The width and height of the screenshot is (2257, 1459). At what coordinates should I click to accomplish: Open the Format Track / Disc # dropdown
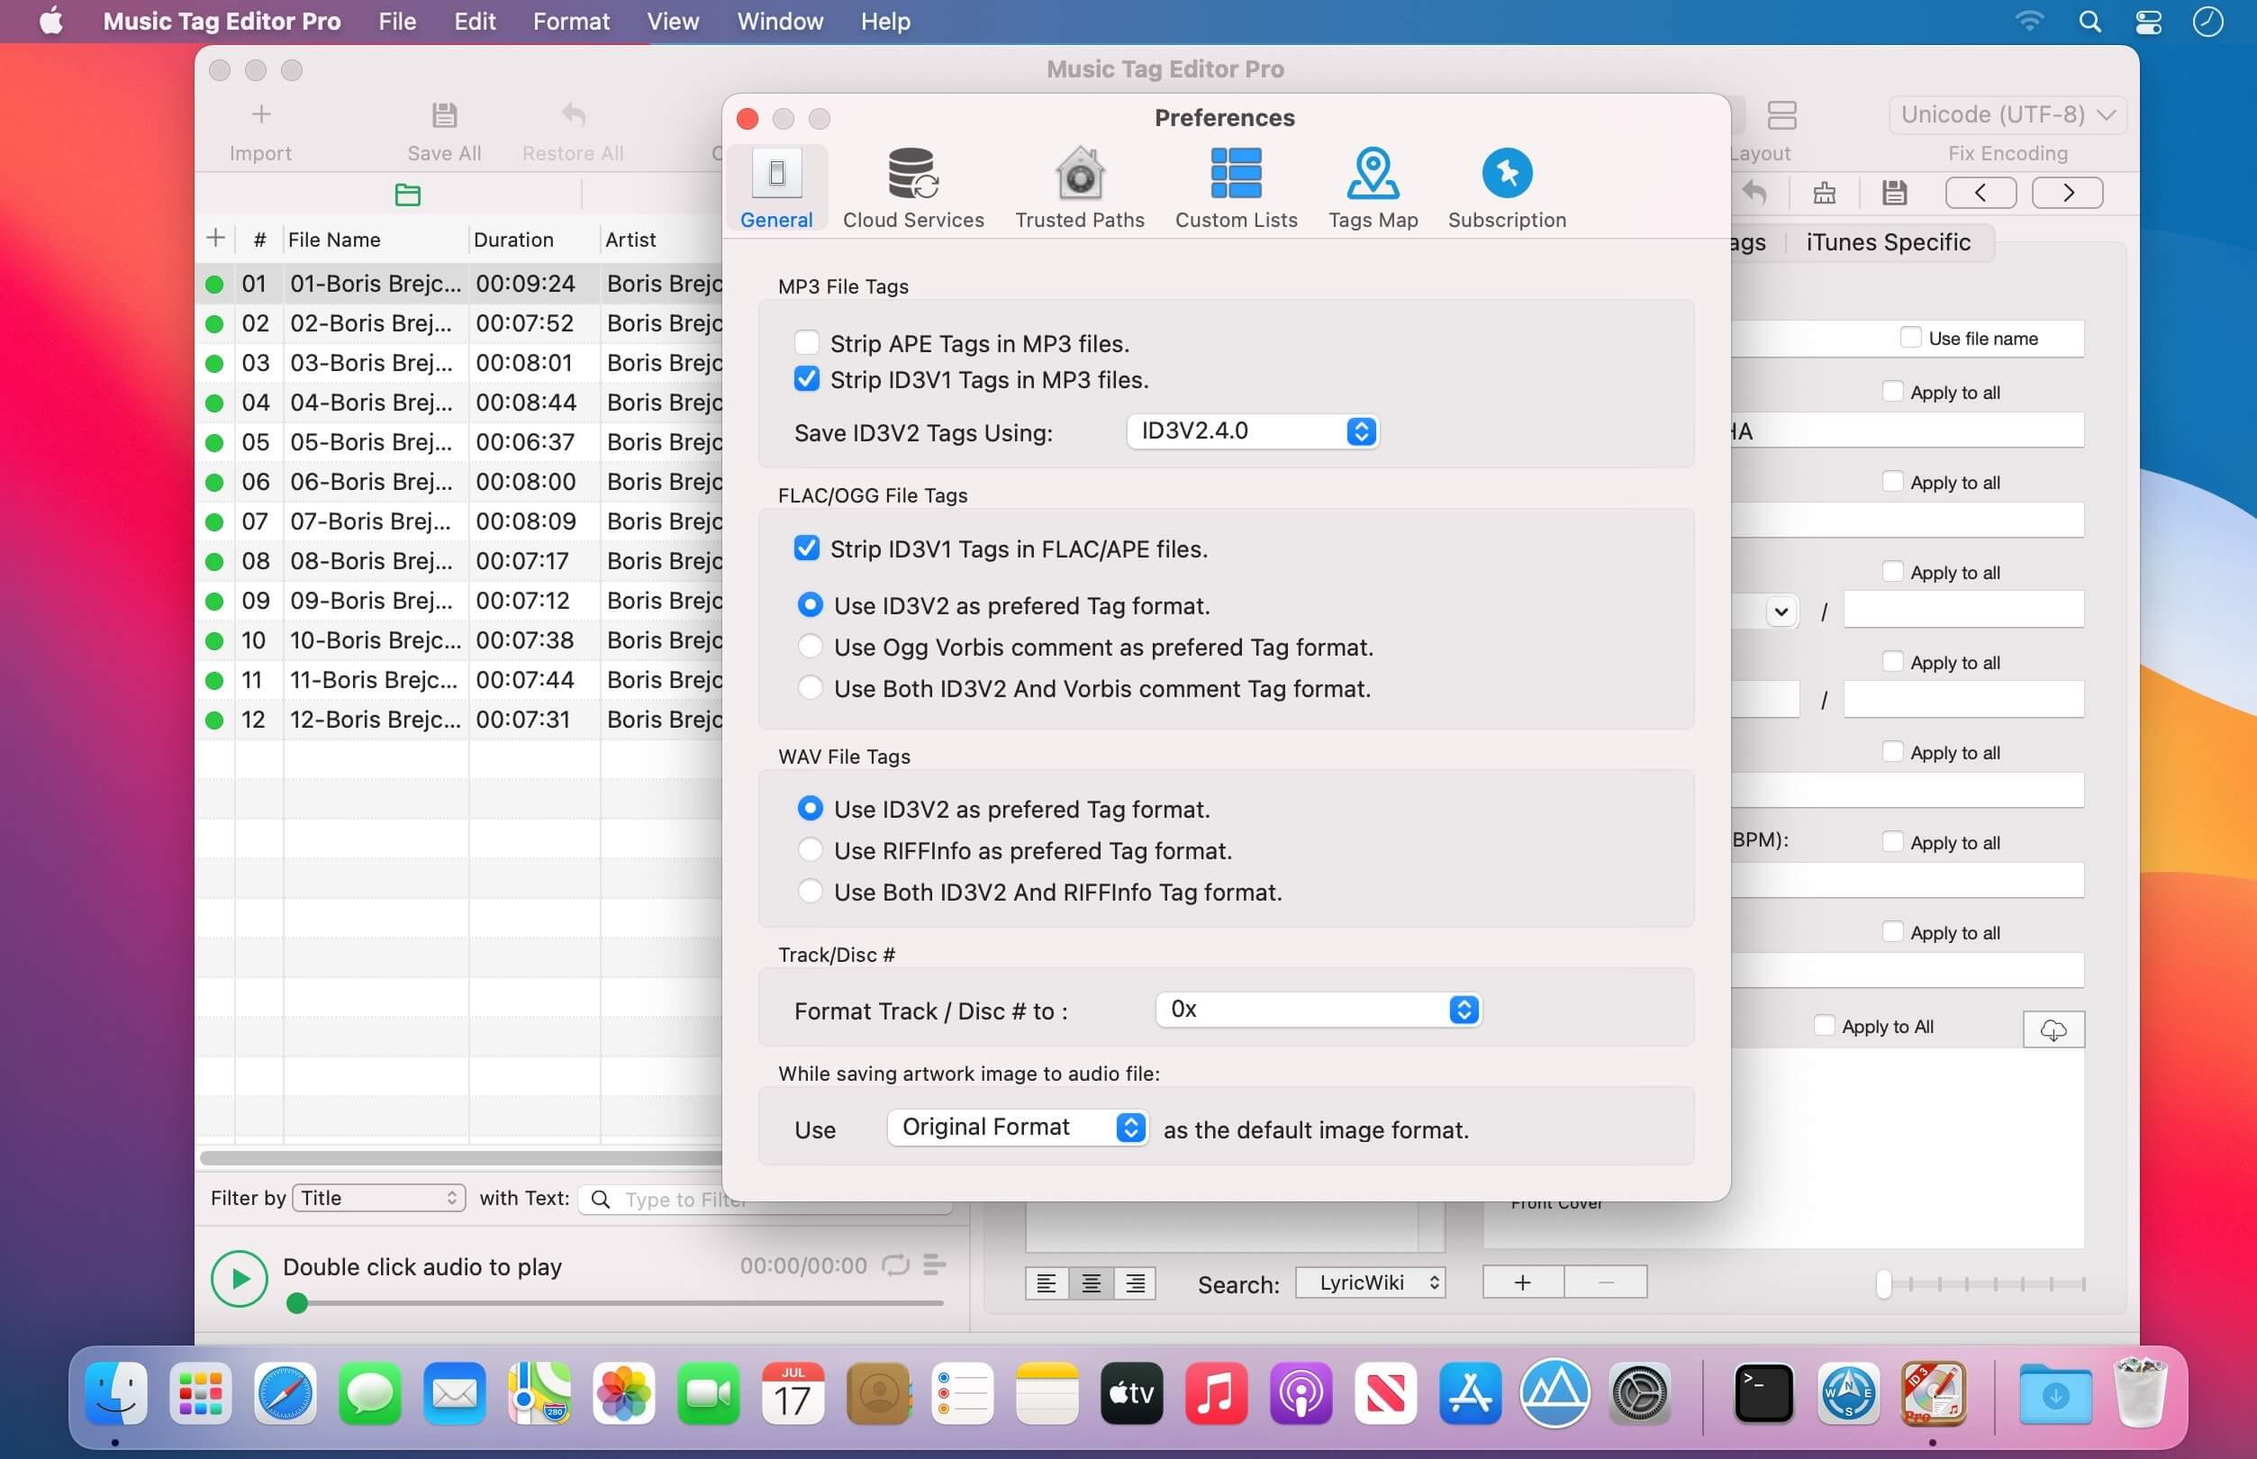click(x=1318, y=1010)
